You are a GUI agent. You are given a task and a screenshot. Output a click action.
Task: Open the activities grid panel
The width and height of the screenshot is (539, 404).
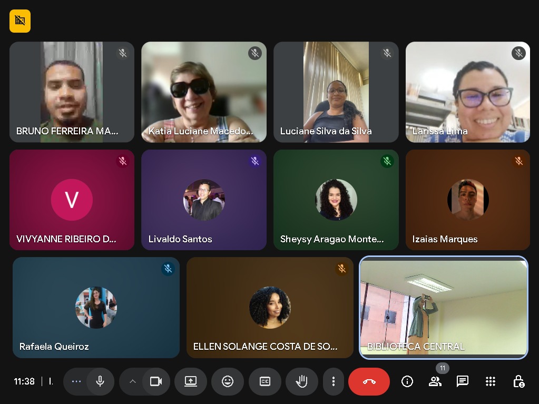coord(491,381)
